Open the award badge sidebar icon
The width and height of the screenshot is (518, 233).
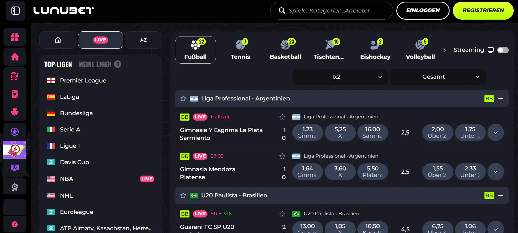[x=15, y=187]
